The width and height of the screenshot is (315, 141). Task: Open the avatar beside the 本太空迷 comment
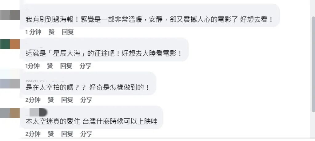pos(10,113)
